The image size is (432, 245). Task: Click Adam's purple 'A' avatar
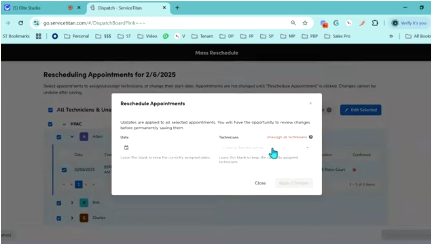[84, 137]
